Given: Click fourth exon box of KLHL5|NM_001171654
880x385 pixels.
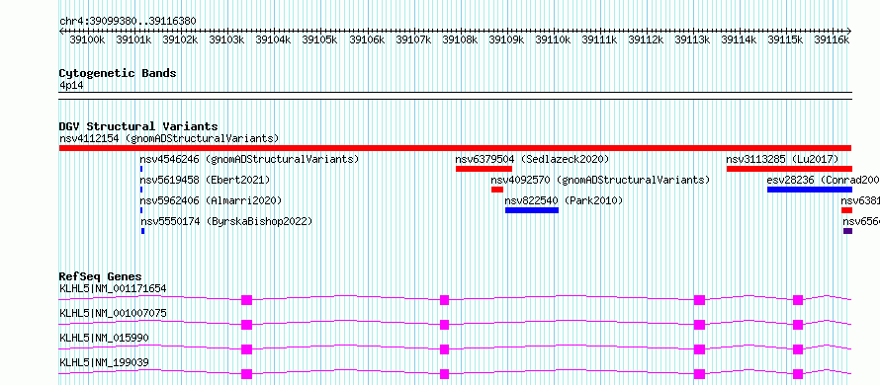Looking at the screenshot, I should click(798, 300).
